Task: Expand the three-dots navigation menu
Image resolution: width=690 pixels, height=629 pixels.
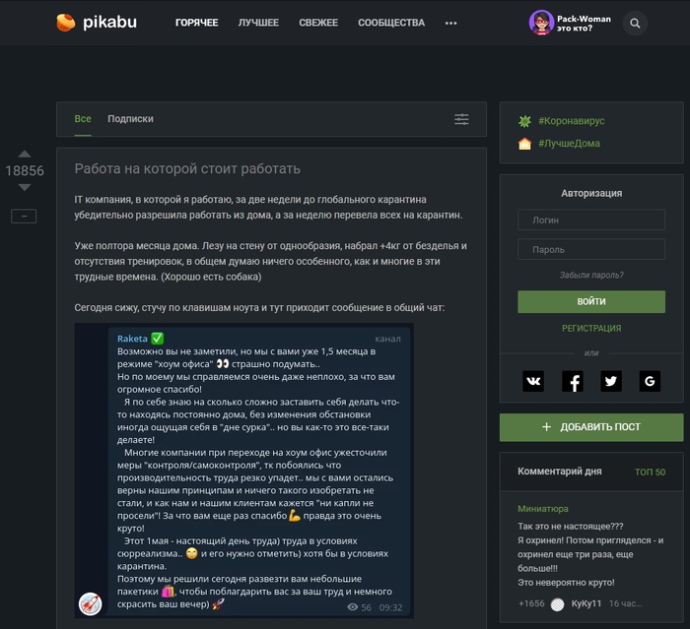Action: point(450,23)
